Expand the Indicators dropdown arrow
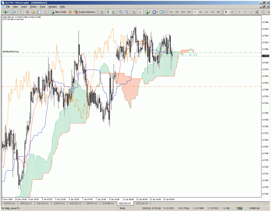The width and height of the screenshot is (271, 211). [150, 12]
